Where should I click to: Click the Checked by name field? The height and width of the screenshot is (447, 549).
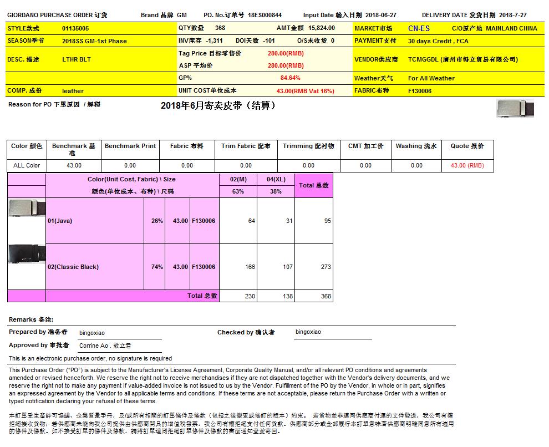[x=308, y=332]
